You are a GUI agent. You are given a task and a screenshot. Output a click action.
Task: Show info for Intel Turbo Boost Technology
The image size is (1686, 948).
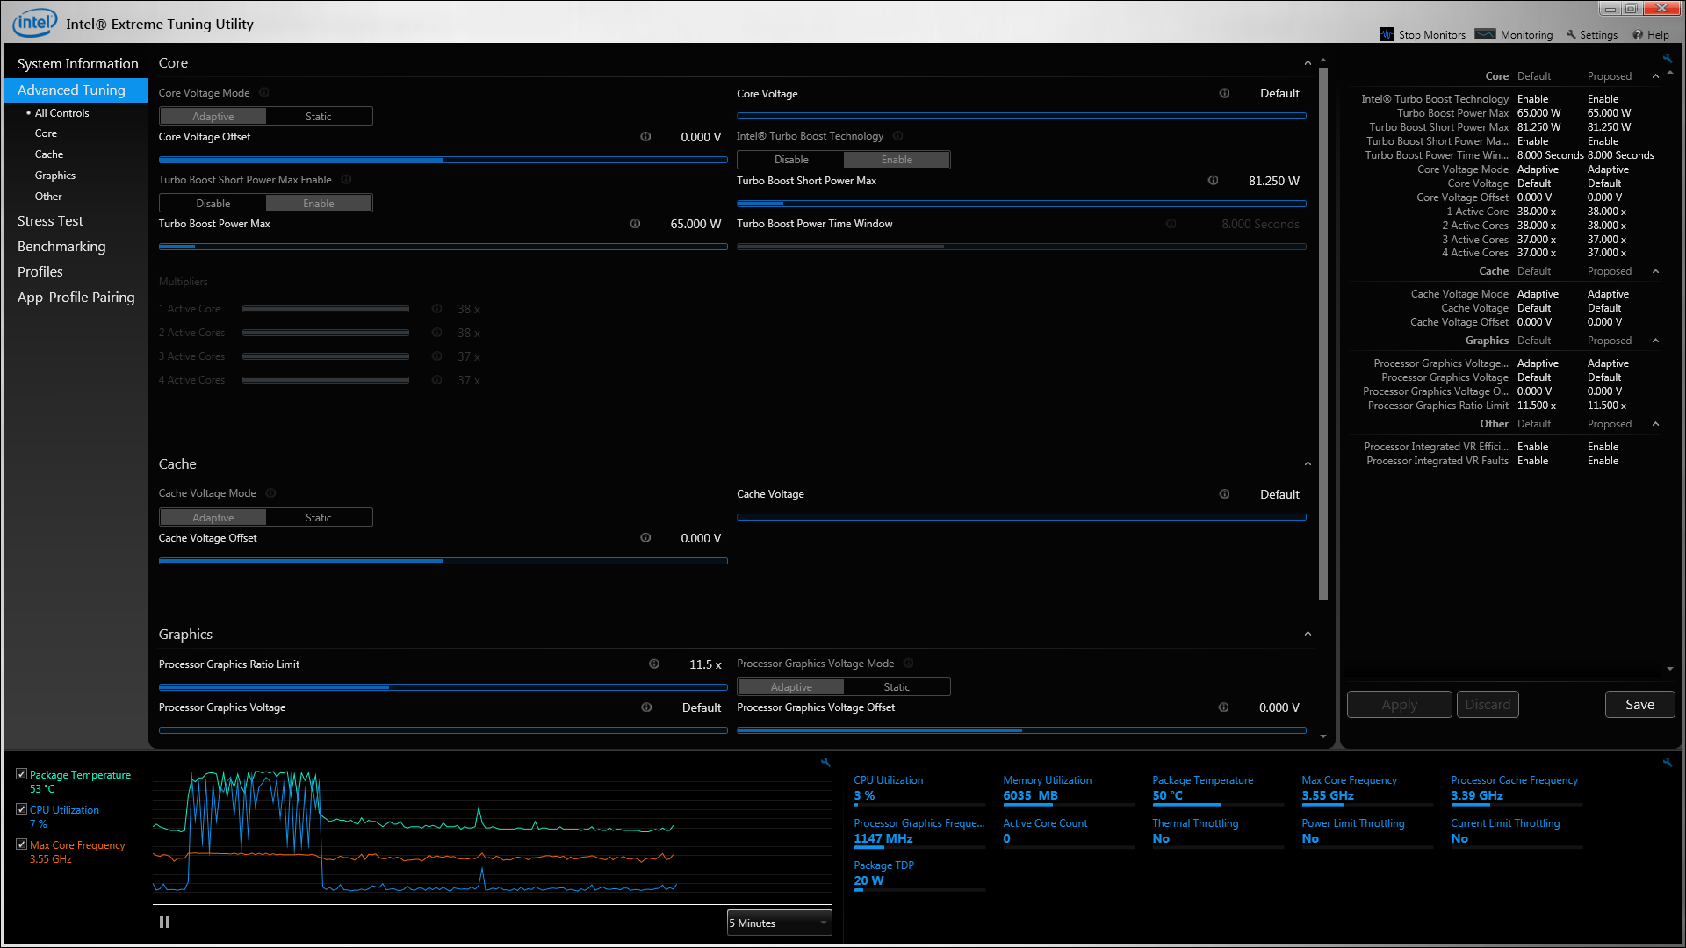point(898,136)
